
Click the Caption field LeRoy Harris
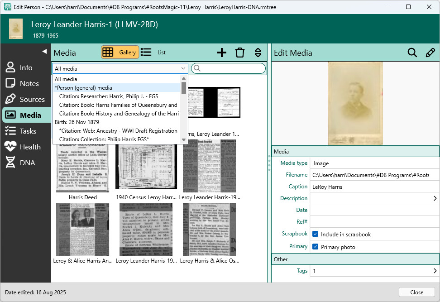(375, 187)
